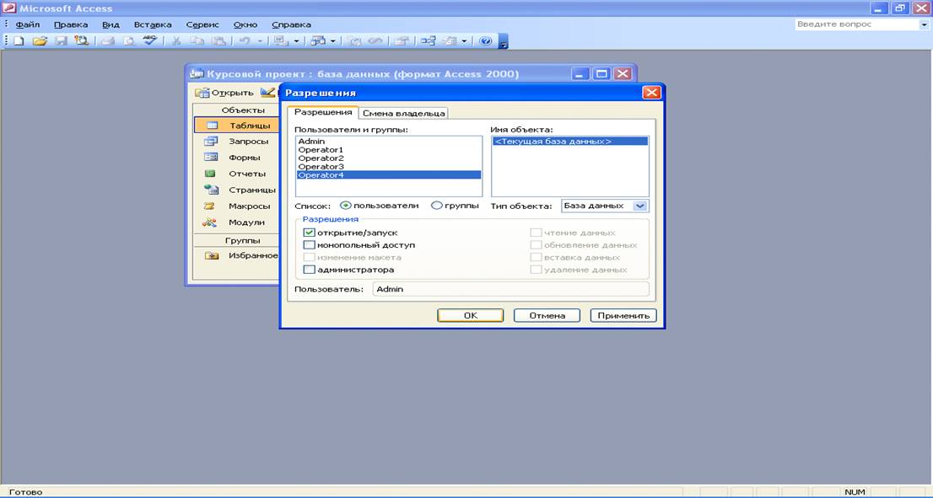Select Operator2 in the users list

point(321,158)
